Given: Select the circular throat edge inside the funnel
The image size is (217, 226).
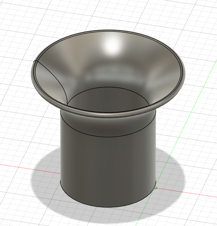Looking at the screenshot, I should [x=109, y=88].
